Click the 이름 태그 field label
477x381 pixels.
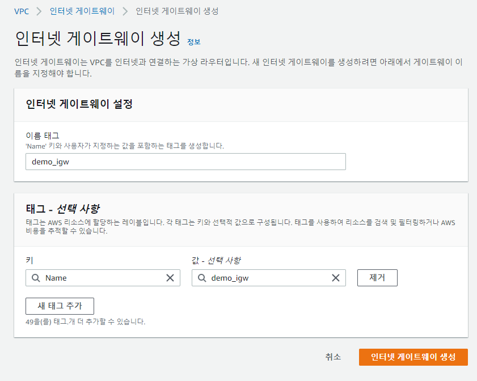coord(43,136)
